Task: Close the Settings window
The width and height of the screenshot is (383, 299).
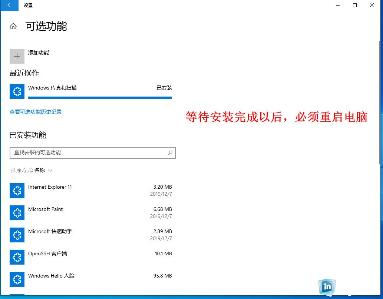Action: [372, 5]
